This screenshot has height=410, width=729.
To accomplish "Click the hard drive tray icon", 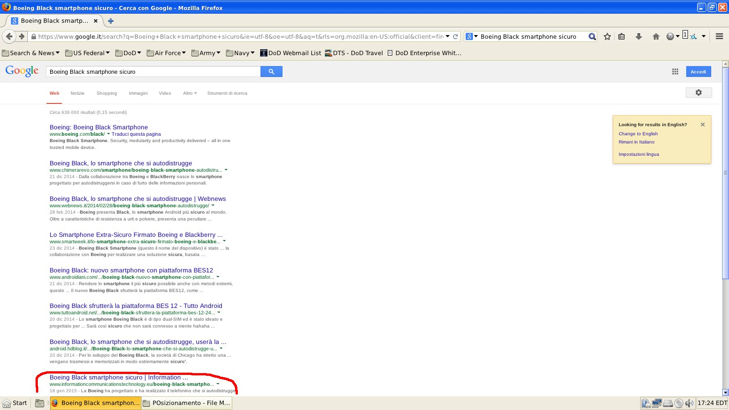I will coord(668,403).
